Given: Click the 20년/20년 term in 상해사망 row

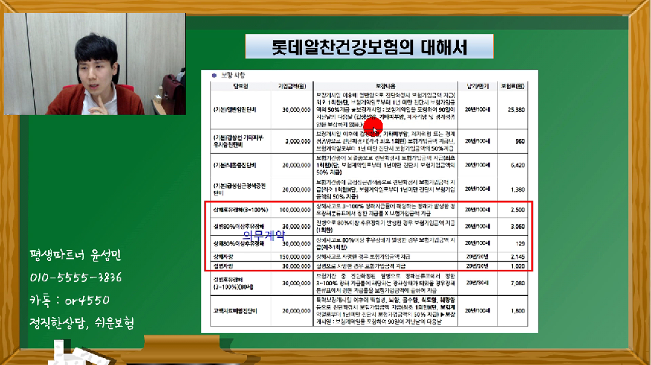Looking at the screenshot, I should (x=477, y=257).
